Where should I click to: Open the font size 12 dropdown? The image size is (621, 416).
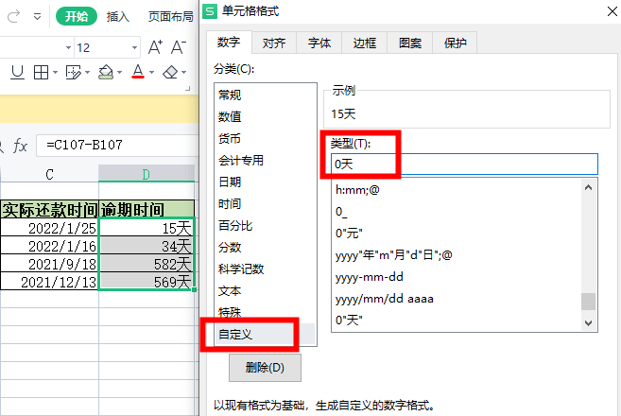click(x=134, y=47)
